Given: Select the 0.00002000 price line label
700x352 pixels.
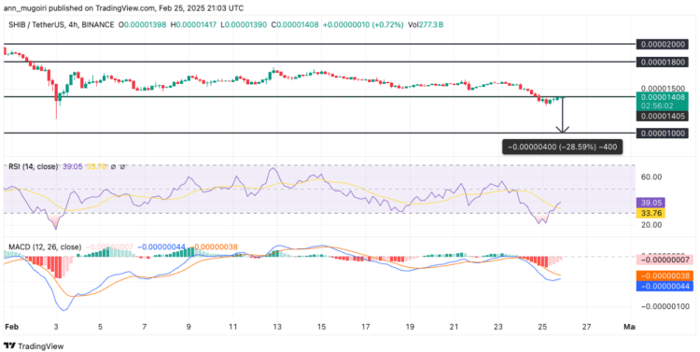Looking at the screenshot, I should 663,44.
